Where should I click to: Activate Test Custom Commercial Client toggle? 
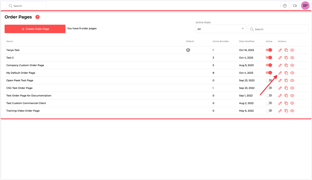(x=269, y=103)
